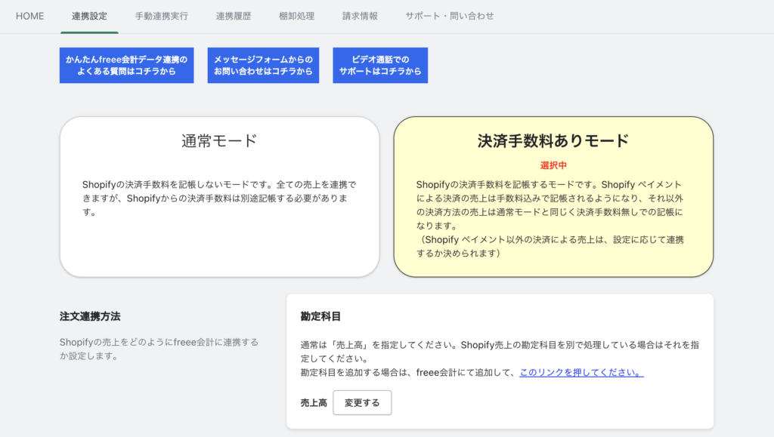Open the HOME tab
The height and width of the screenshot is (437, 774).
(x=29, y=17)
